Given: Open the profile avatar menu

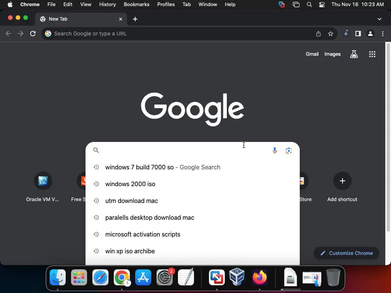Looking at the screenshot, I should (370, 34).
